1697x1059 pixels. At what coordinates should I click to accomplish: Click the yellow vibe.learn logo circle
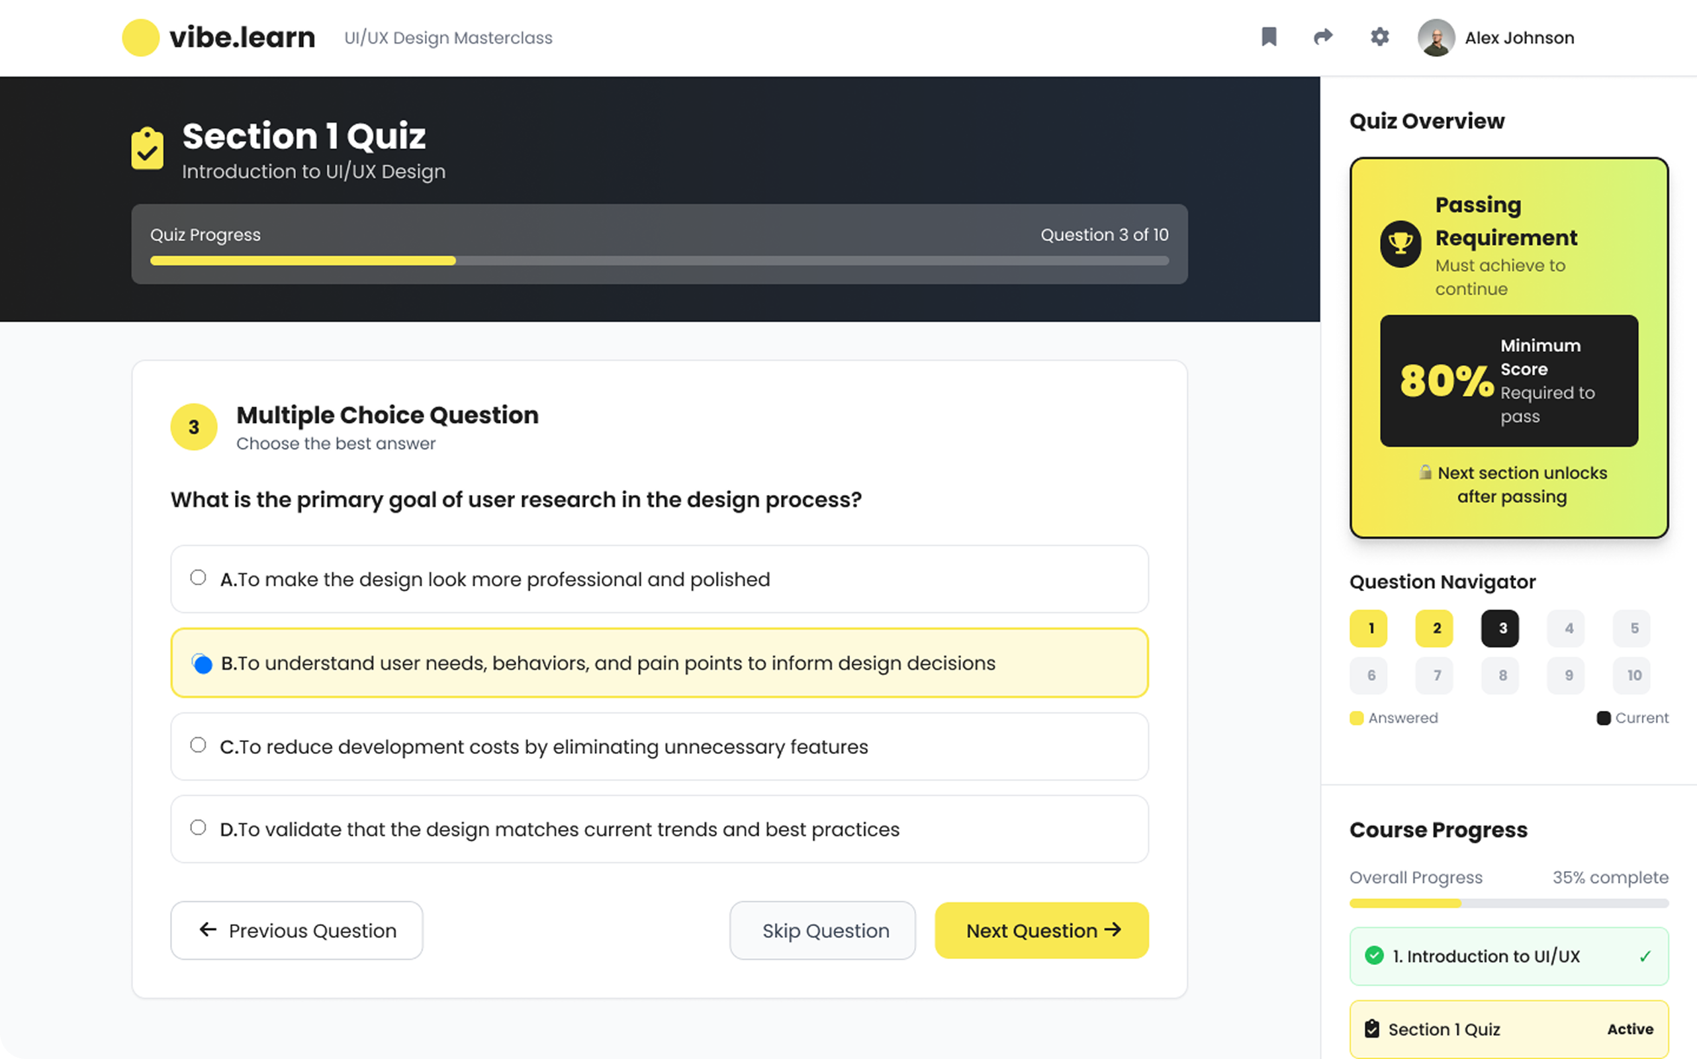coord(141,38)
